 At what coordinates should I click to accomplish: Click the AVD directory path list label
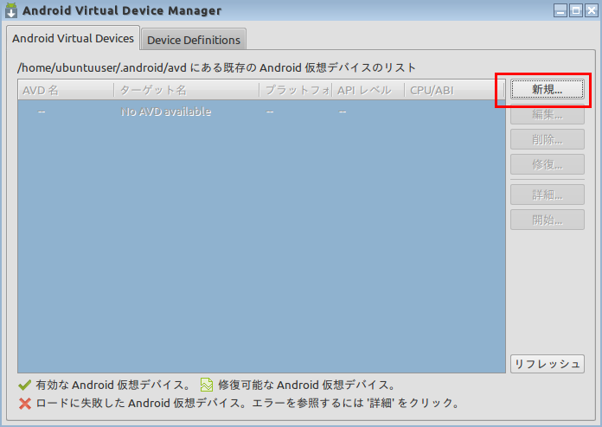tap(216, 68)
